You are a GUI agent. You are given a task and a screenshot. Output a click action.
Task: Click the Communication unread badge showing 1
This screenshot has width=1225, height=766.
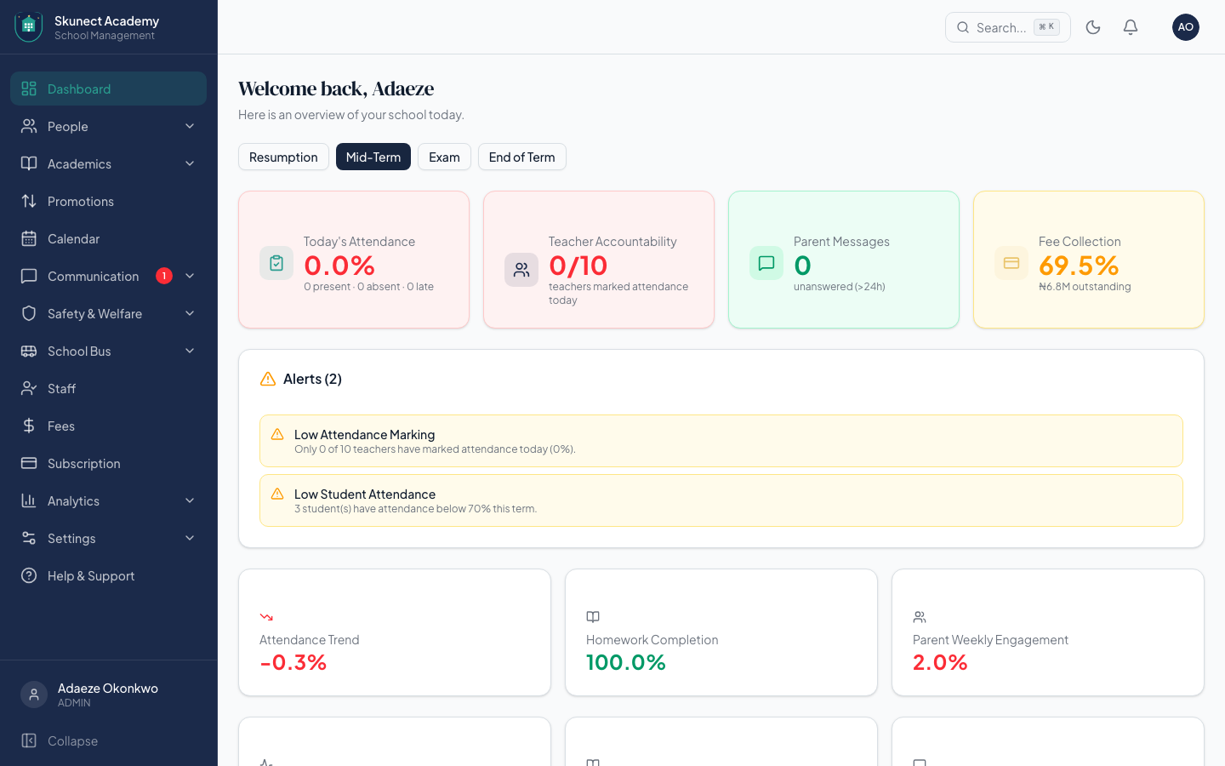pos(164,276)
